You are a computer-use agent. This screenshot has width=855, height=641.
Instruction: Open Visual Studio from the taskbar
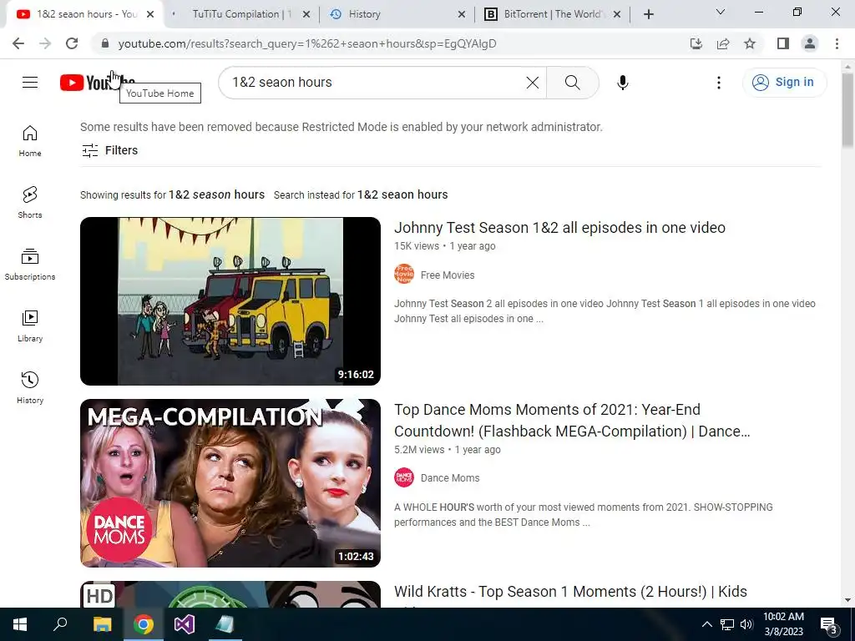click(x=185, y=624)
